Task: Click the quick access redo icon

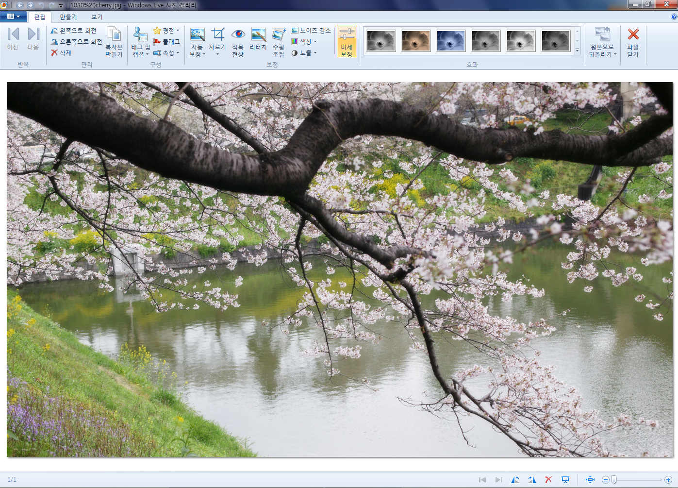Action: coord(52,5)
